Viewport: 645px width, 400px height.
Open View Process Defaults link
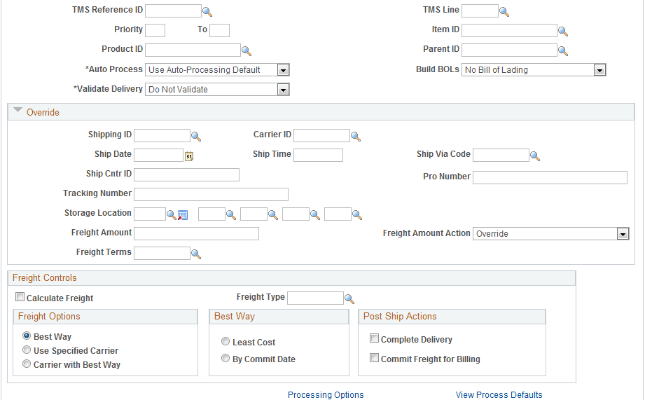[x=499, y=394]
